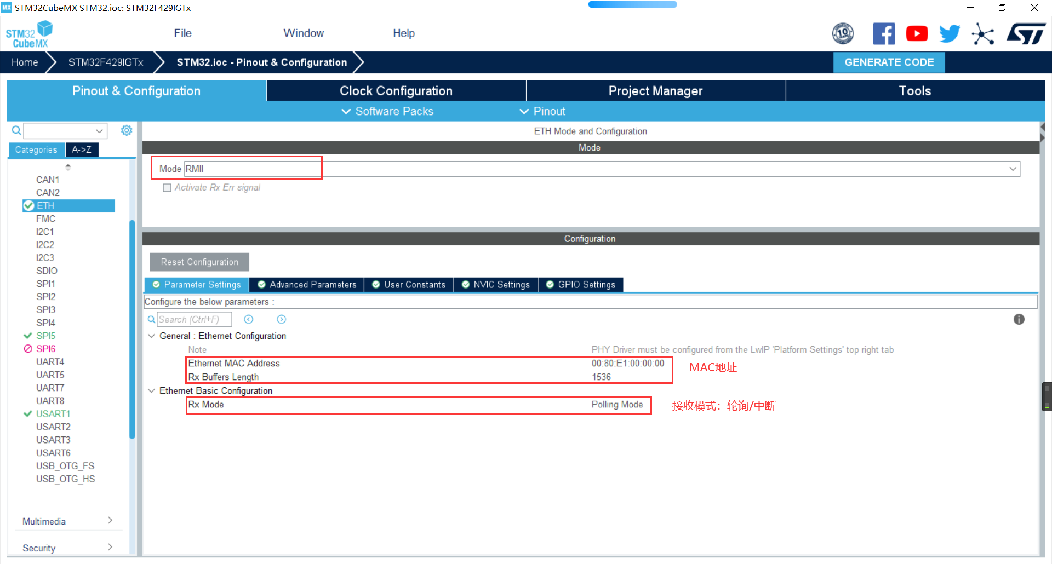Click the category search magnifier icon
The image size is (1052, 564).
click(16, 130)
